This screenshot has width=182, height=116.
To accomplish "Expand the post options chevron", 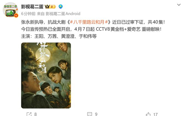I will 179,5.
